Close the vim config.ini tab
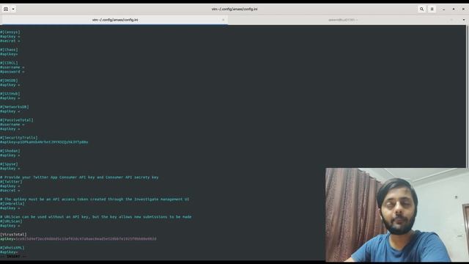The image size is (469, 264). pos(223,20)
